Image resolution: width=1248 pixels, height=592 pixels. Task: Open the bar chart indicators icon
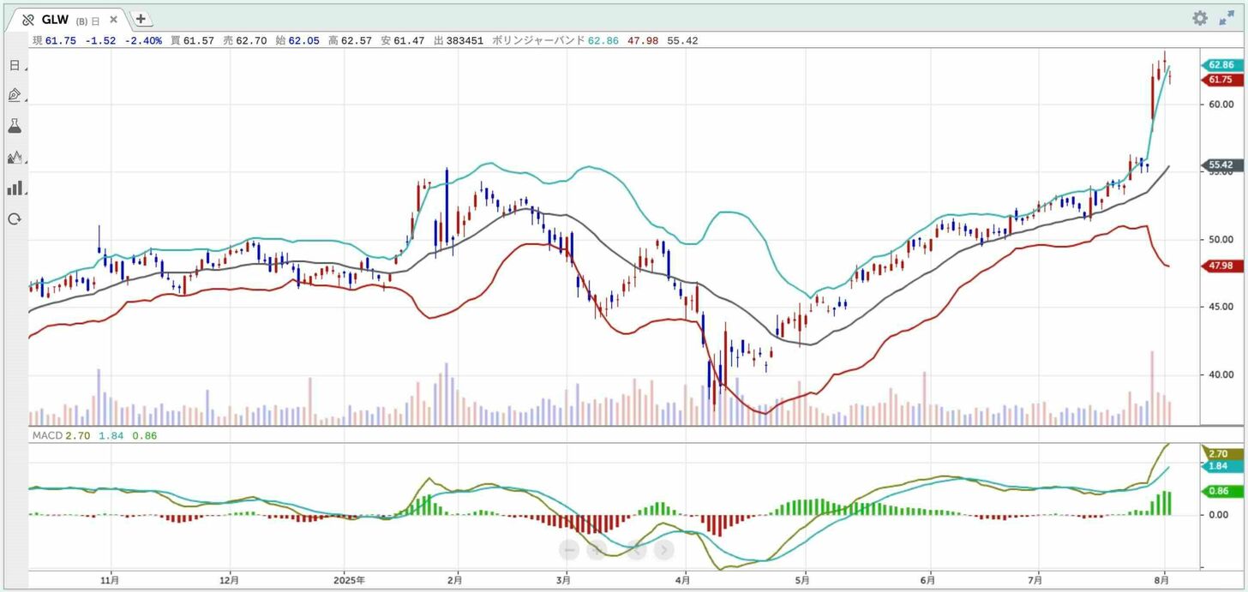pyautogui.click(x=14, y=188)
